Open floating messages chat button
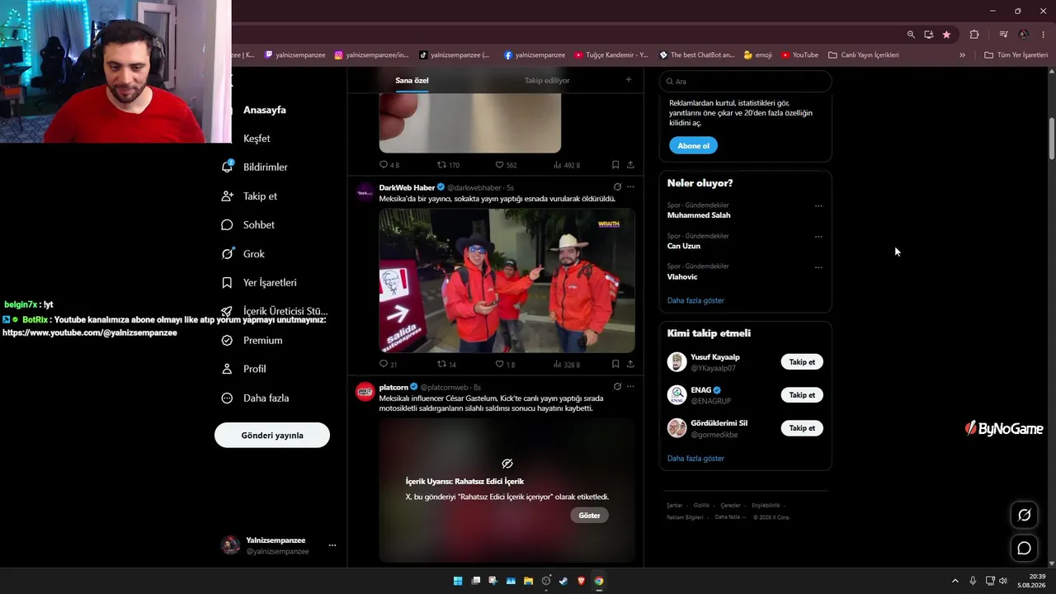This screenshot has height=594, width=1056. (1024, 548)
